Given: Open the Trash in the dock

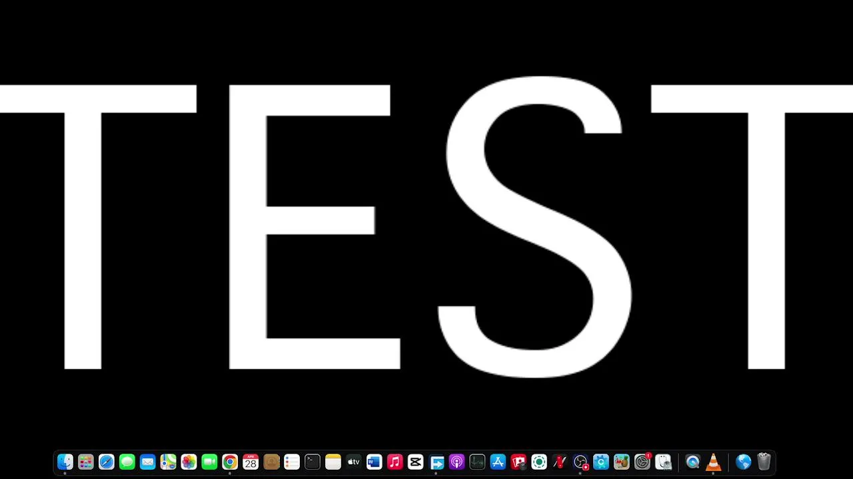Looking at the screenshot, I should [x=764, y=462].
